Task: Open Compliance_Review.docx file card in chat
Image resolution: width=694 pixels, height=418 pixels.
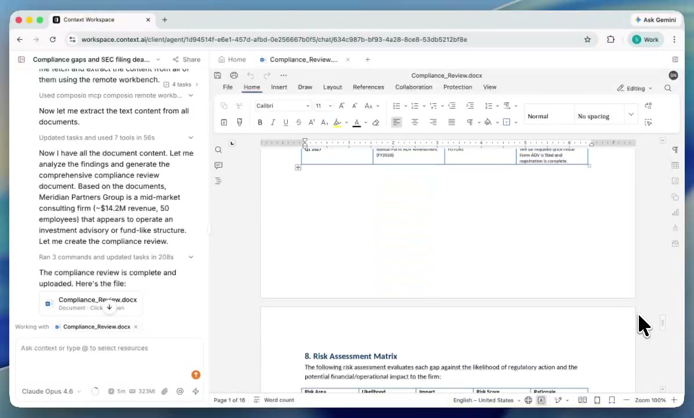Action: pos(91,303)
